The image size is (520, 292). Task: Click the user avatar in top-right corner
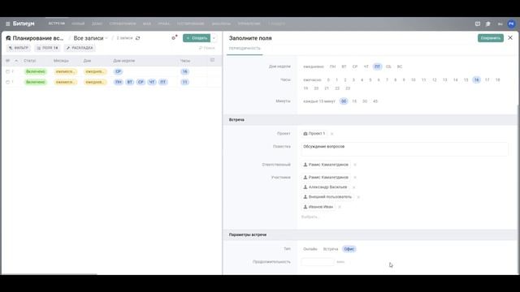click(511, 24)
